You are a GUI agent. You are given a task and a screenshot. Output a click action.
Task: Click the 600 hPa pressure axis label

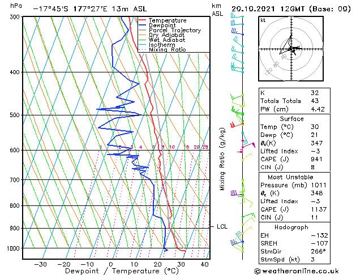click(x=16, y=150)
